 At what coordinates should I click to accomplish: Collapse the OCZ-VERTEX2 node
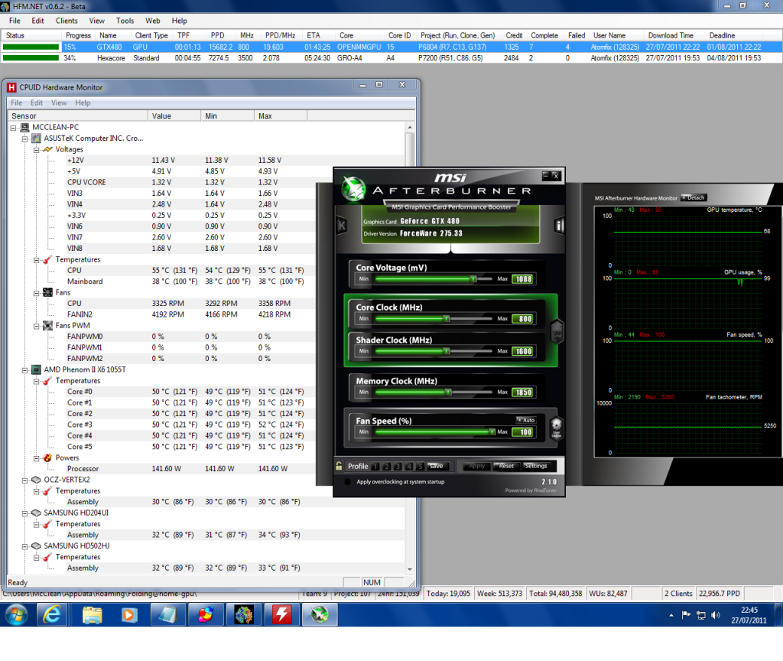(x=25, y=480)
